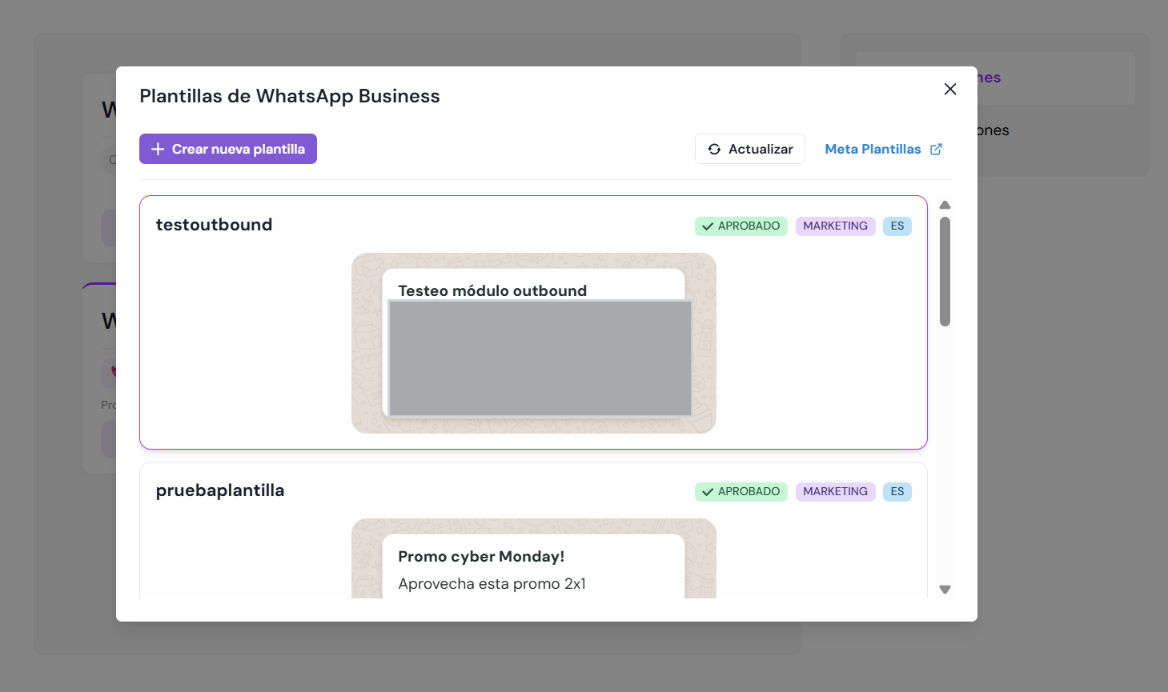This screenshot has width=1168, height=692.
Task: Click the template list scrollbar thumb
Action: coord(945,270)
